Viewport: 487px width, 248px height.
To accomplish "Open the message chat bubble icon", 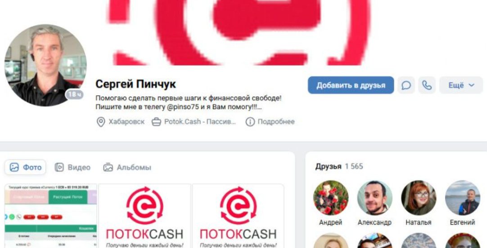I will pyautogui.click(x=406, y=85).
